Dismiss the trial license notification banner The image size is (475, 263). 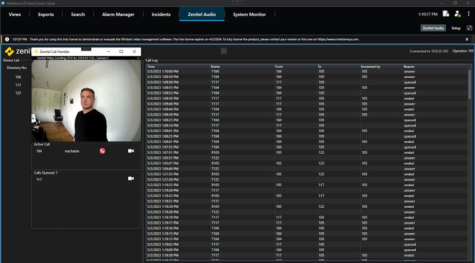point(466,39)
